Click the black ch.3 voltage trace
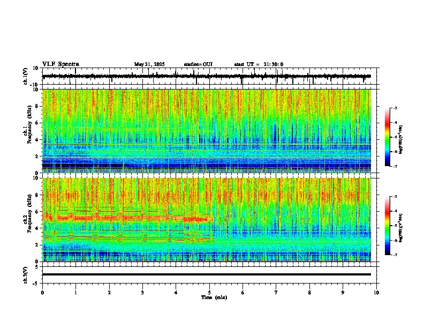 [x=207, y=274]
